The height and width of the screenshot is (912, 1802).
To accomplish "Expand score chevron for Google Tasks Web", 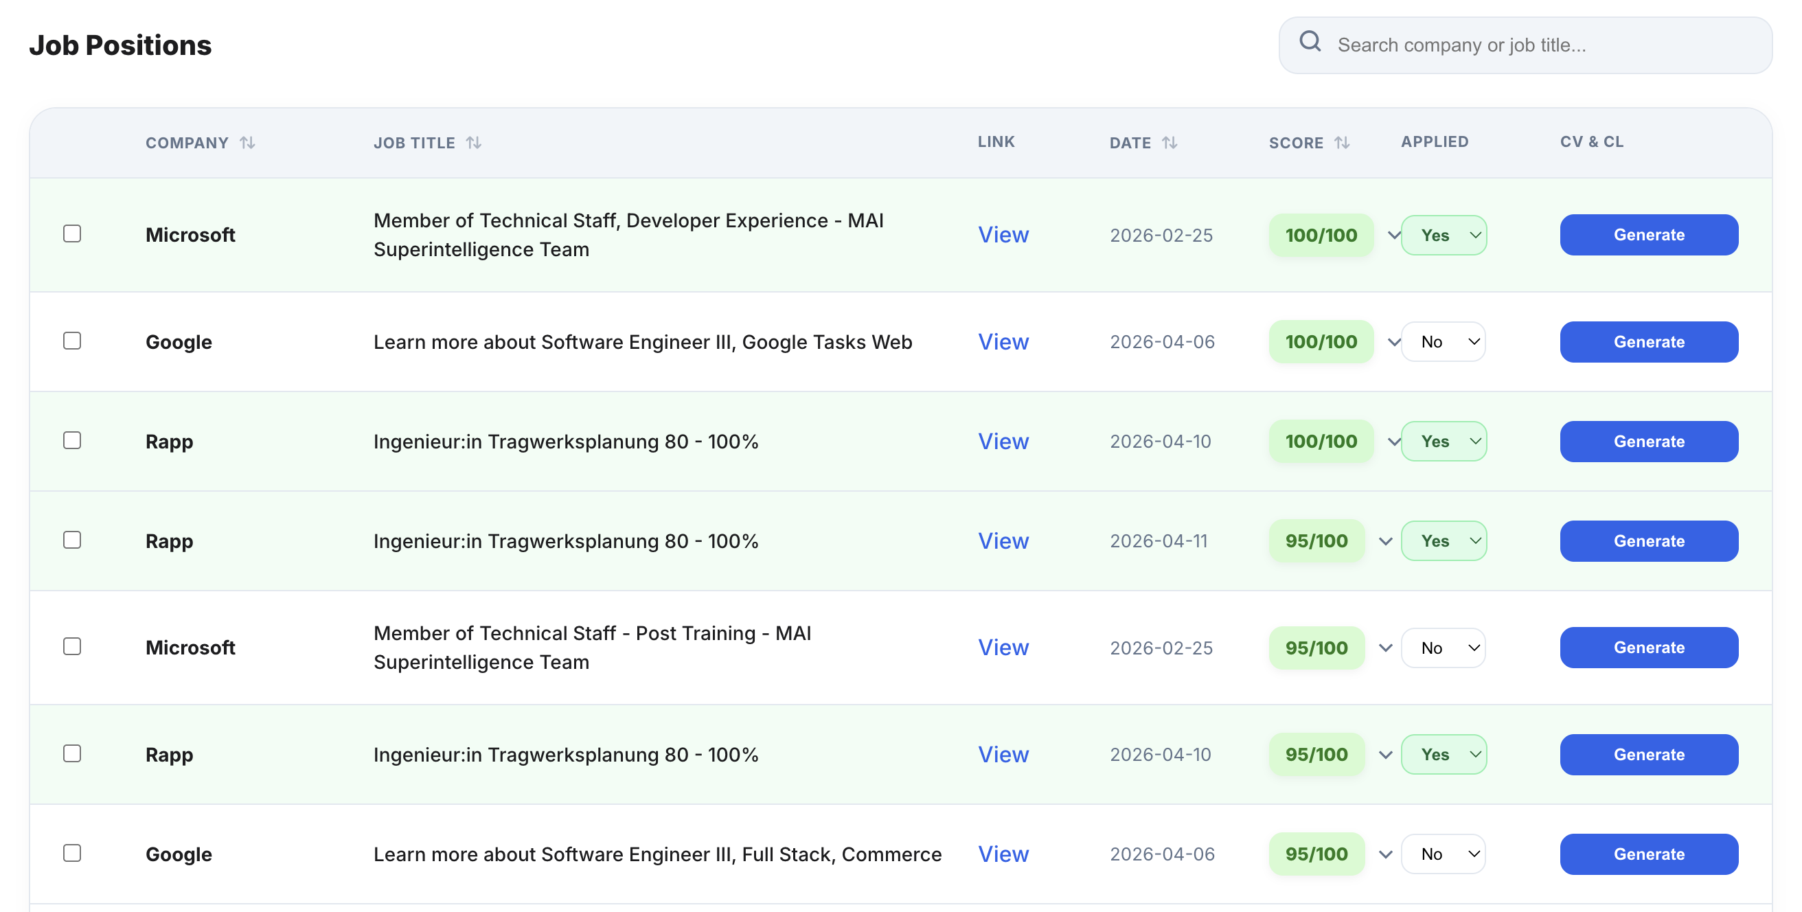I will (1393, 342).
